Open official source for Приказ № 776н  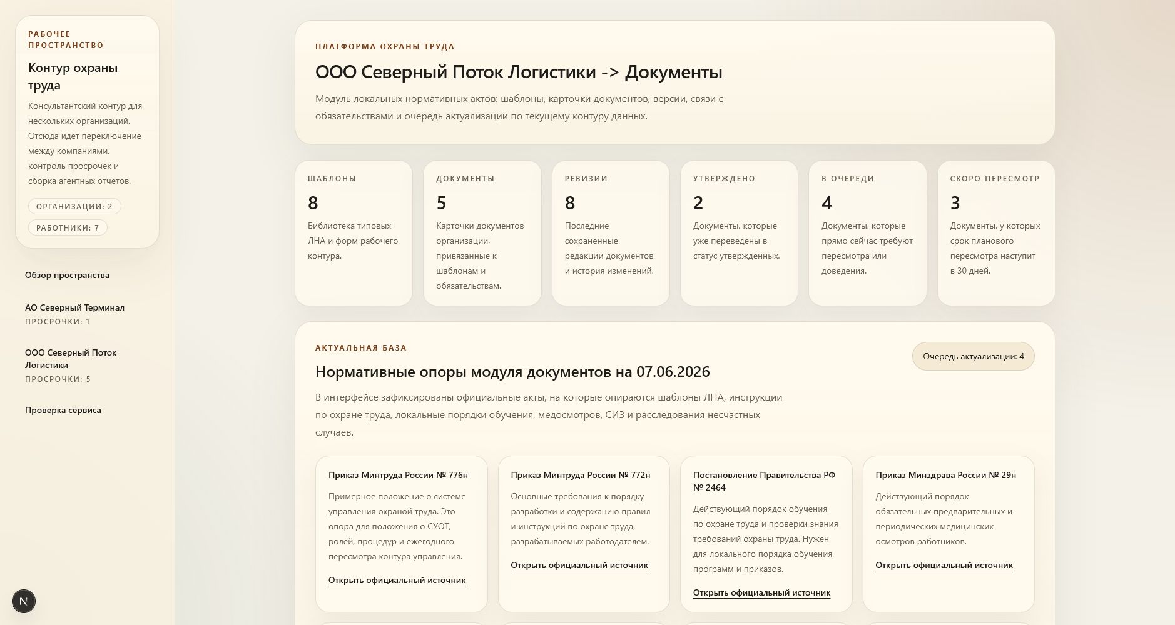tap(397, 580)
